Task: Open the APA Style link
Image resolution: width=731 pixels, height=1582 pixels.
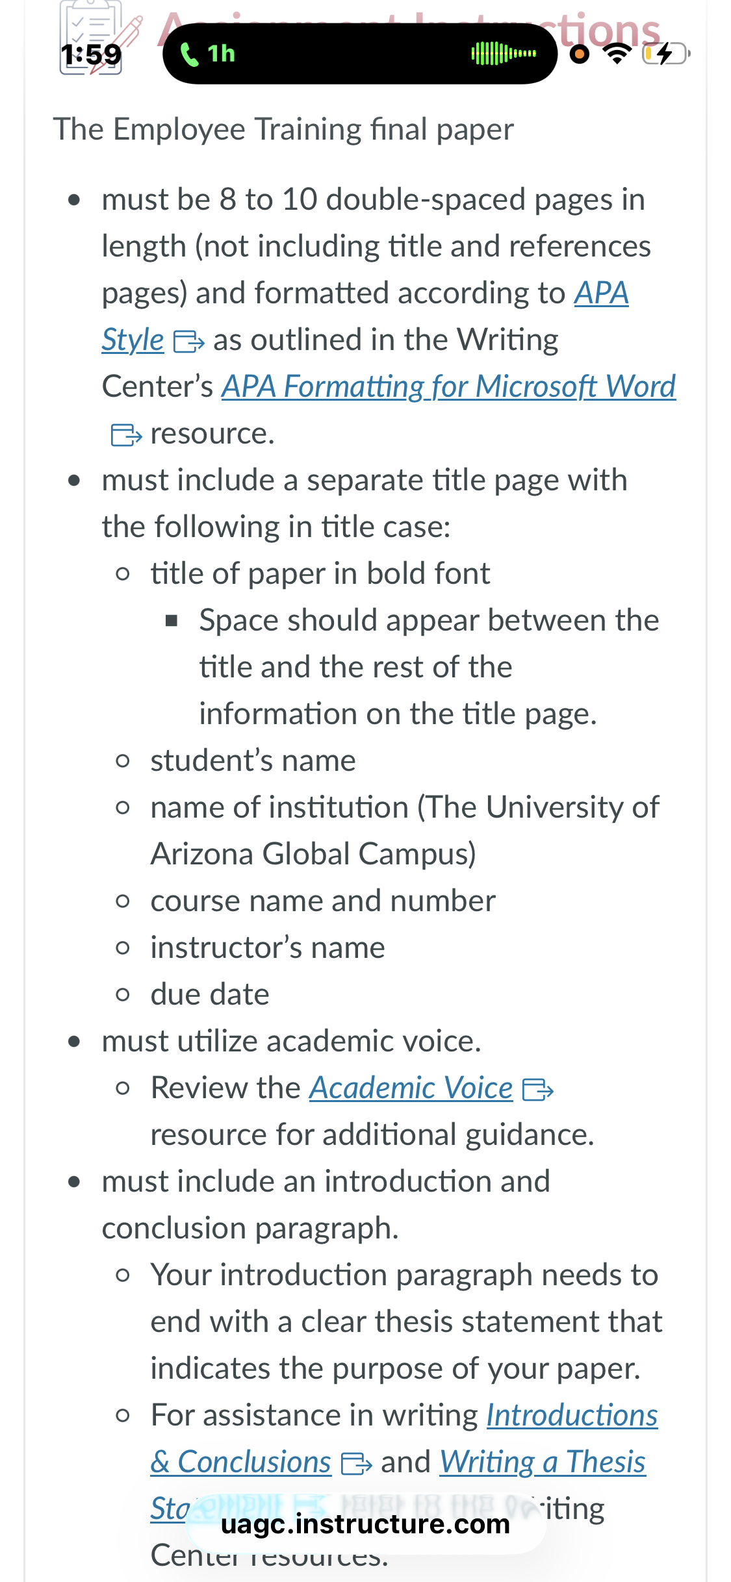Action: (365, 316)
